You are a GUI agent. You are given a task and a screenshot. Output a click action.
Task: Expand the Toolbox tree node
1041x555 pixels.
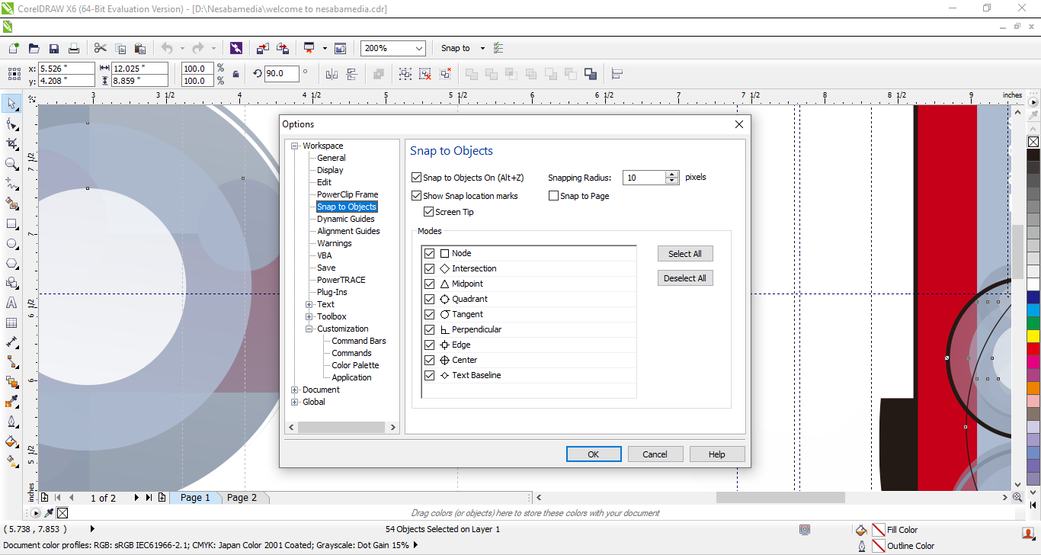(309, 316)
